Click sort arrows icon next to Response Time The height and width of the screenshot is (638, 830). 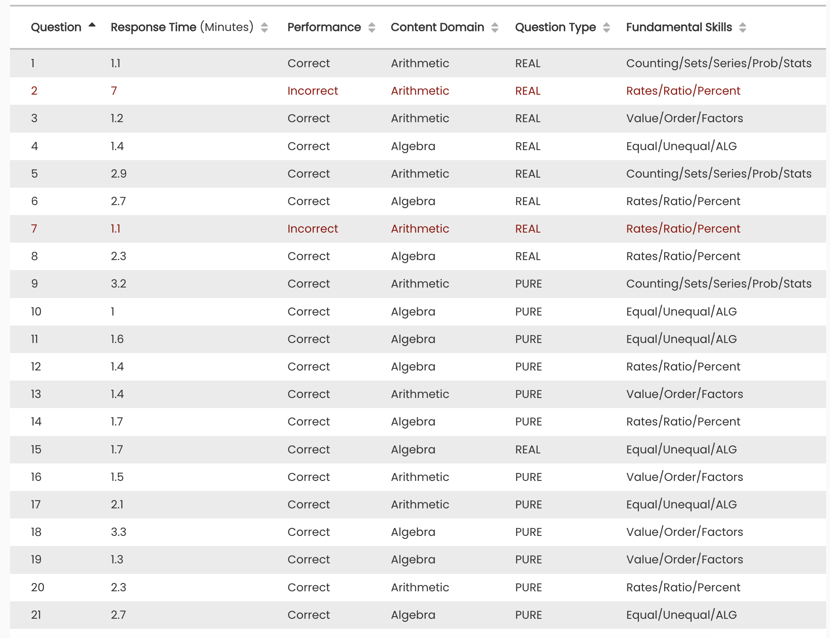point(264,27)
